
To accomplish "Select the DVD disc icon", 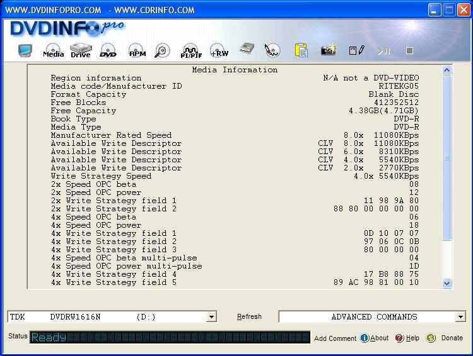I will tap(108, 50).
